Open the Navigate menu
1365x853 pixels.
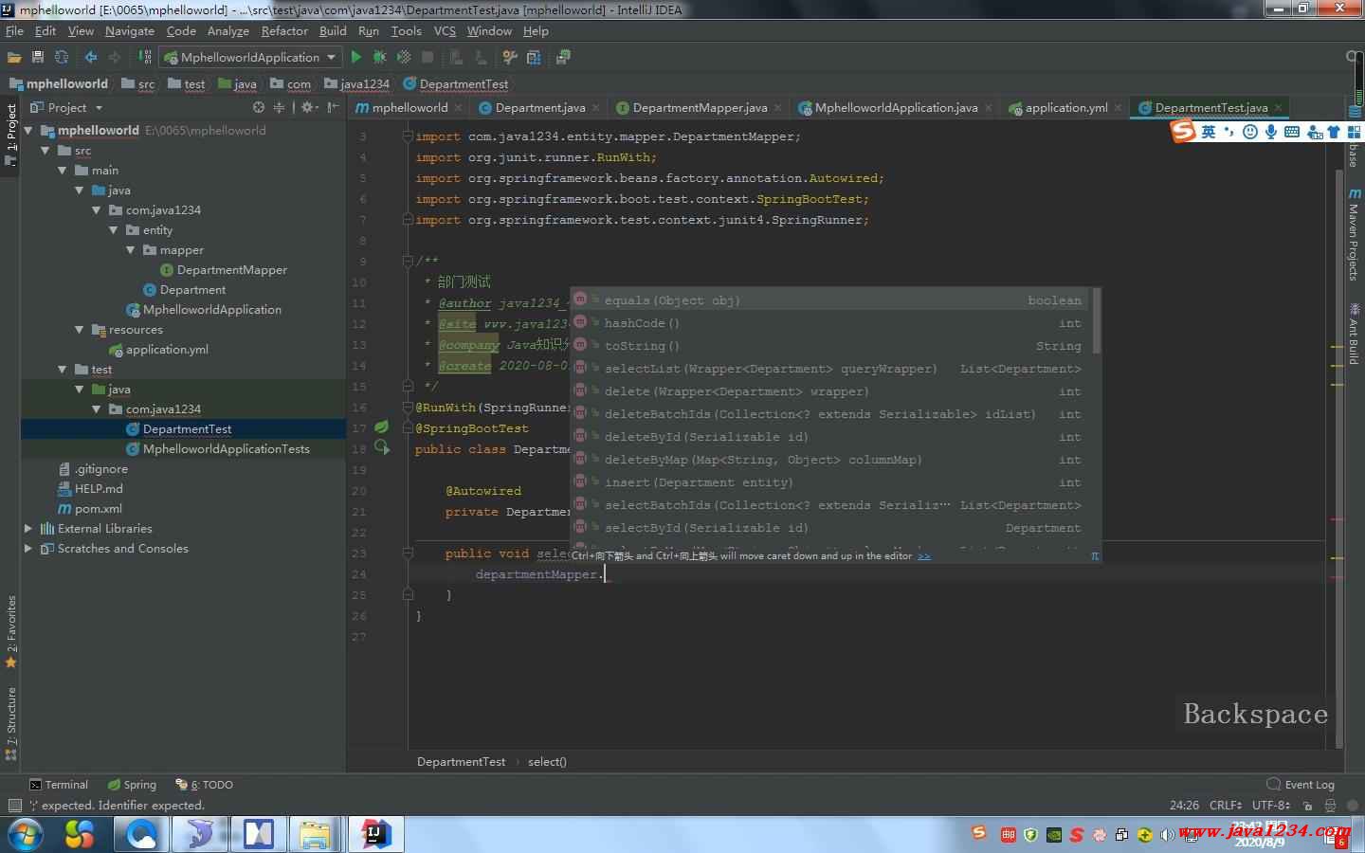click(x=130, y=31)
